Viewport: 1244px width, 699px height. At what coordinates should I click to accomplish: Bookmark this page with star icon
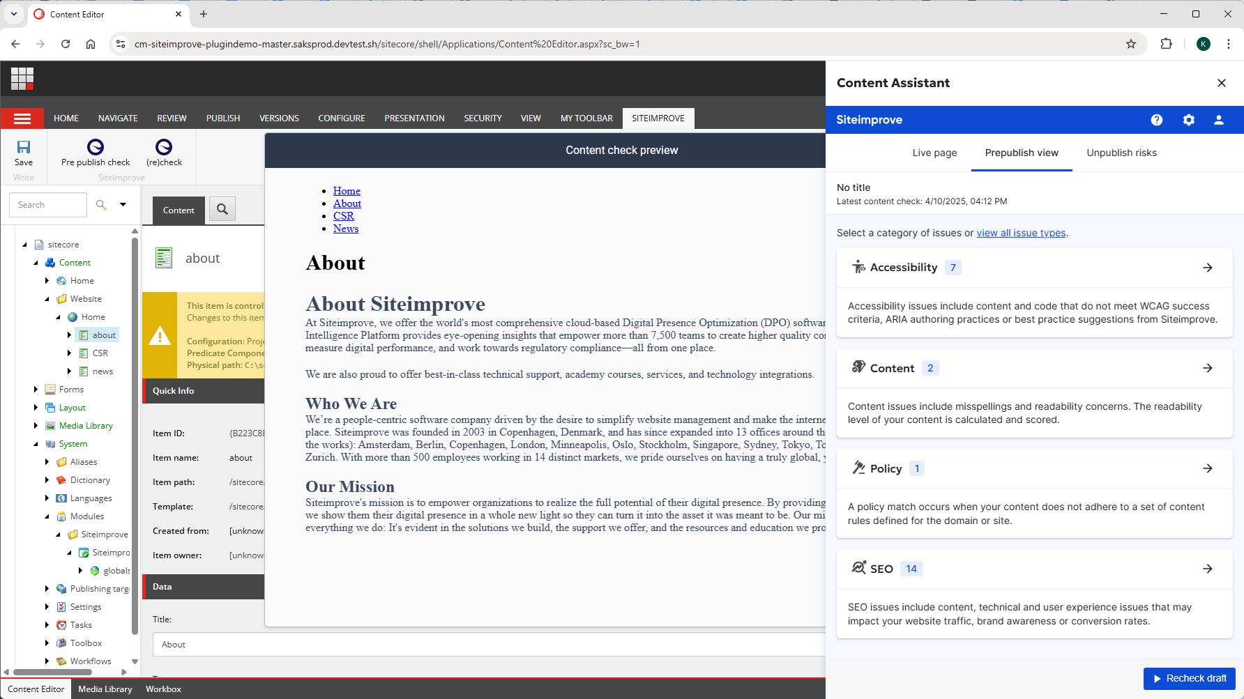tap(1131, 44)
